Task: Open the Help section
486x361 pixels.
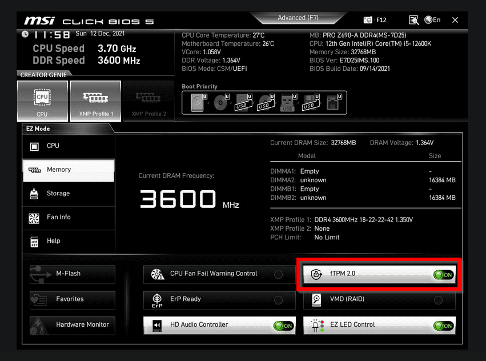Action: click(69, 241)
